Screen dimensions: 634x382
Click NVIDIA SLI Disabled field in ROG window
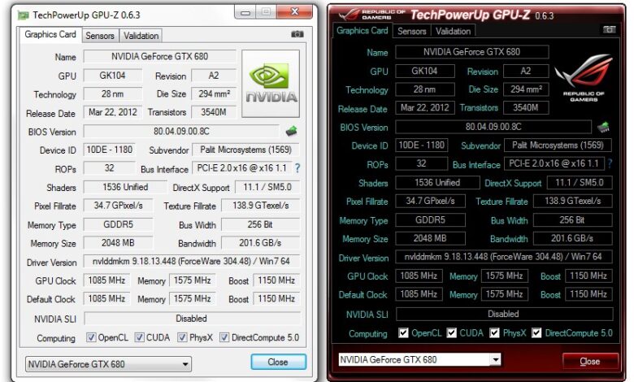(x=504, y=314)
